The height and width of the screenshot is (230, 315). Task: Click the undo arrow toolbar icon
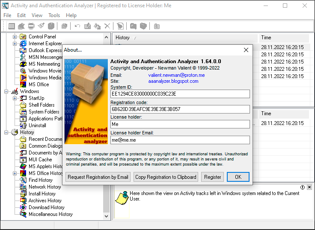[77, 26]
